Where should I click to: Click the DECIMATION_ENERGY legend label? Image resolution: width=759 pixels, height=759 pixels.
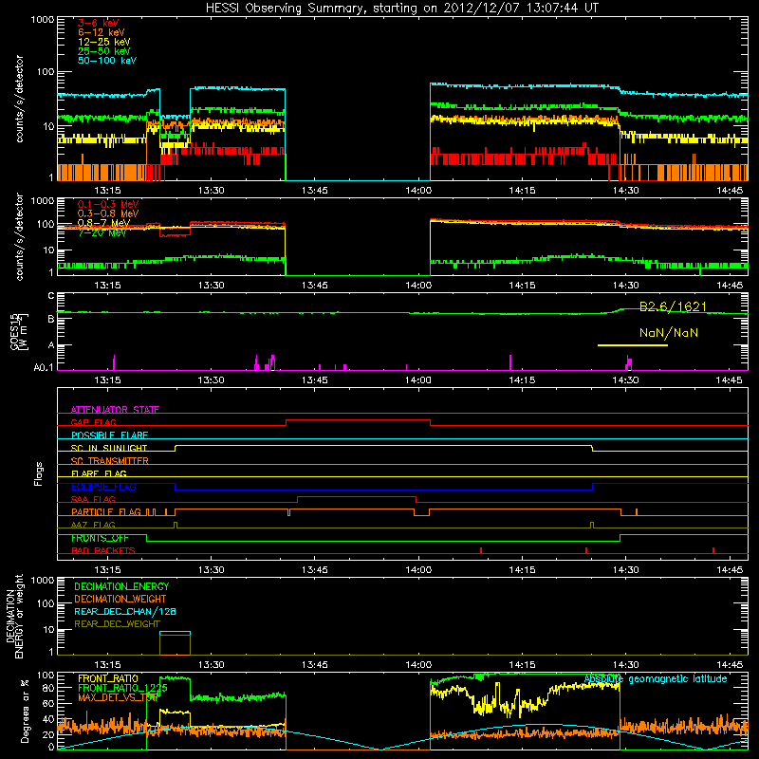click(121, 586)
